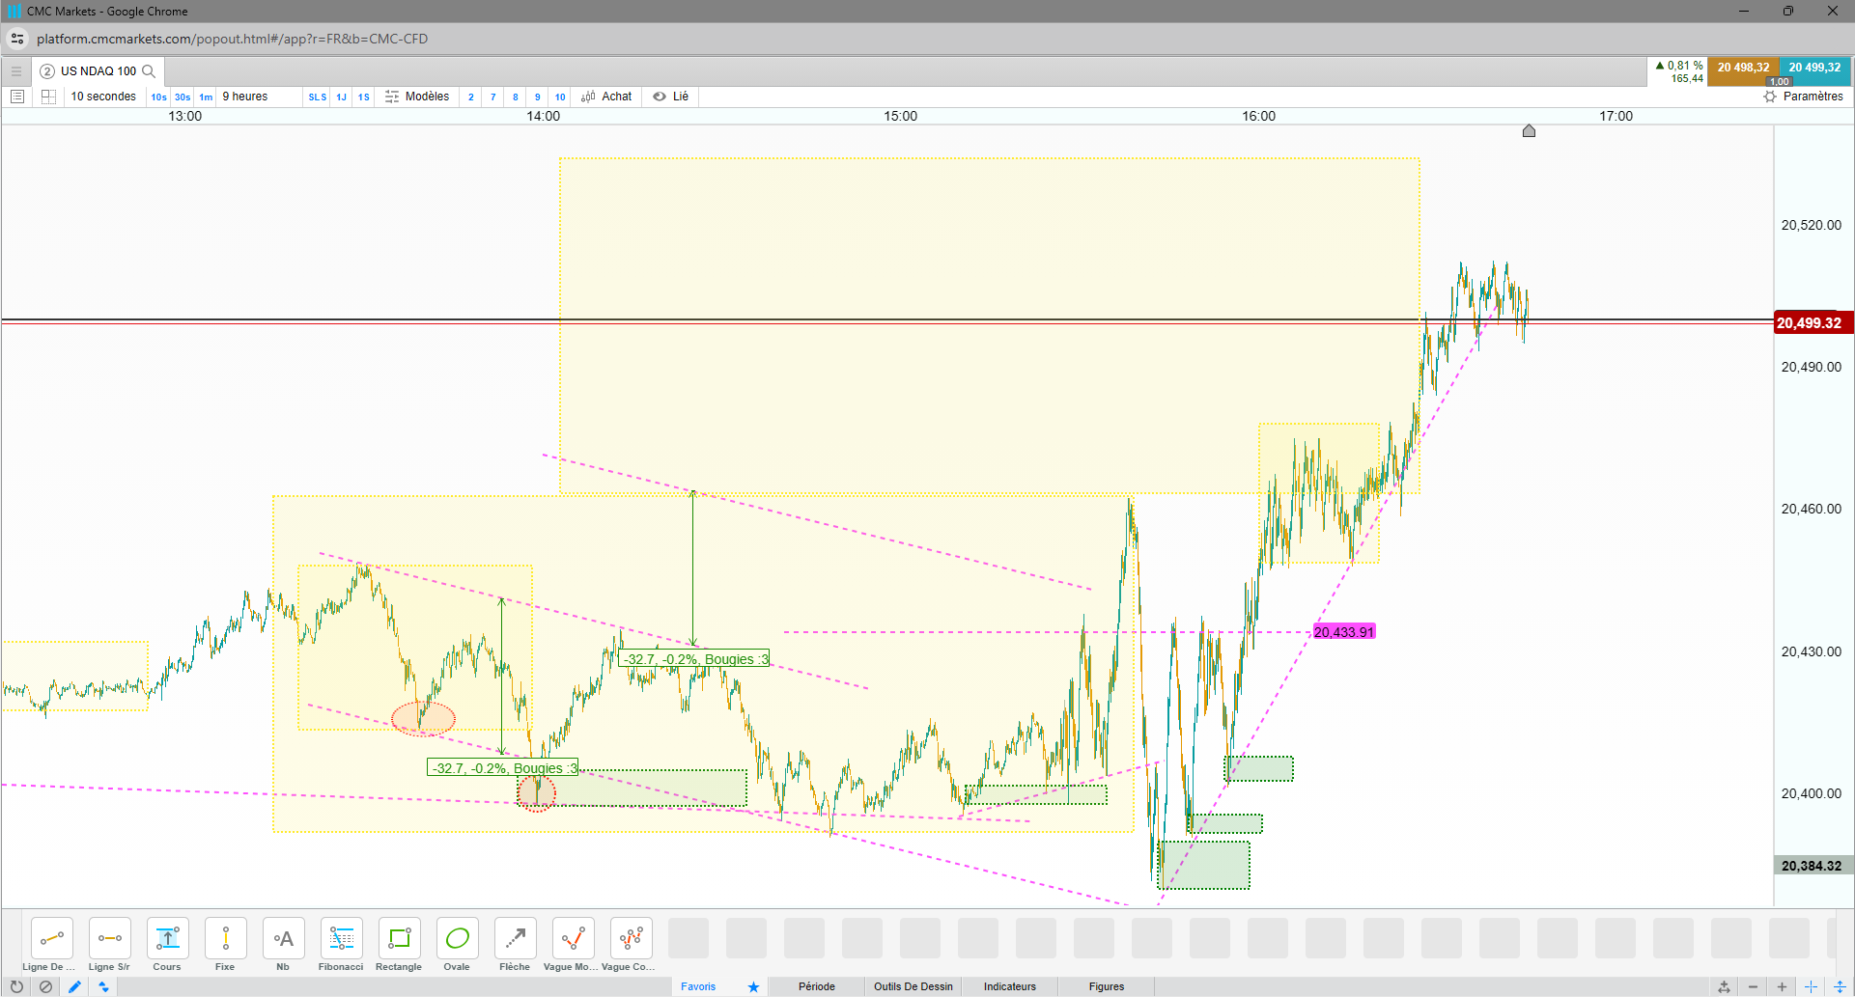Select the Rectangle drawing tool
Image resolution: width=1855 pixels, height=997 pixels.
399,945
